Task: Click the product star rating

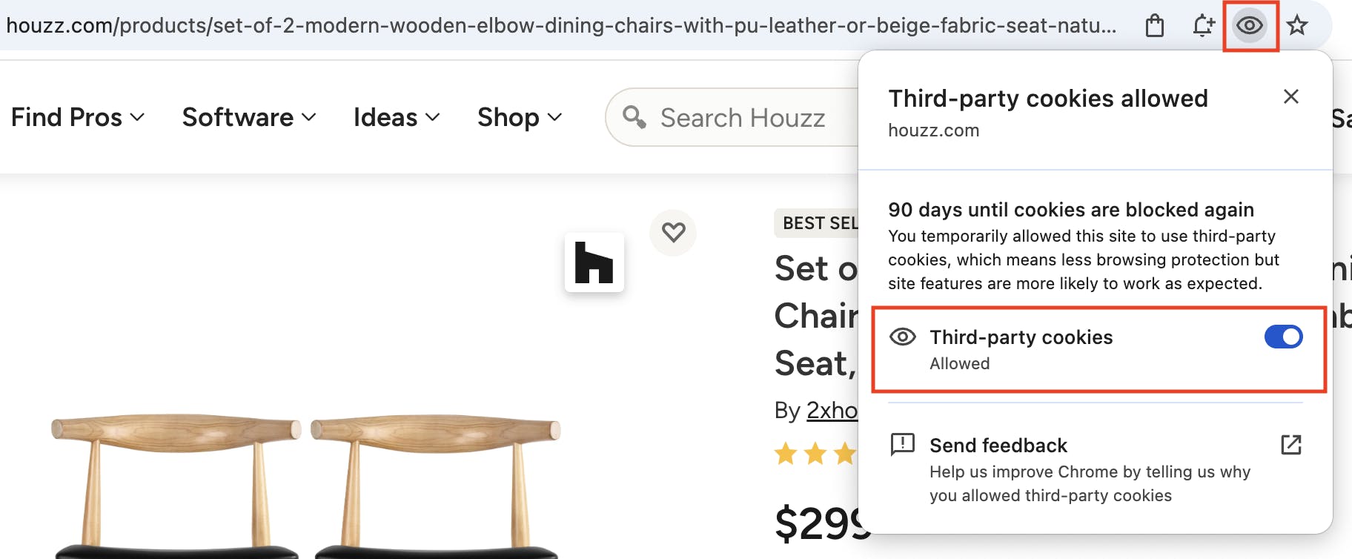Action: pyautogui.click(x=815, y=453)
